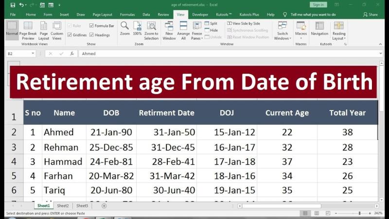Click the Undo arrow icon
389x219 pixels.
click(x=21, y=5)
